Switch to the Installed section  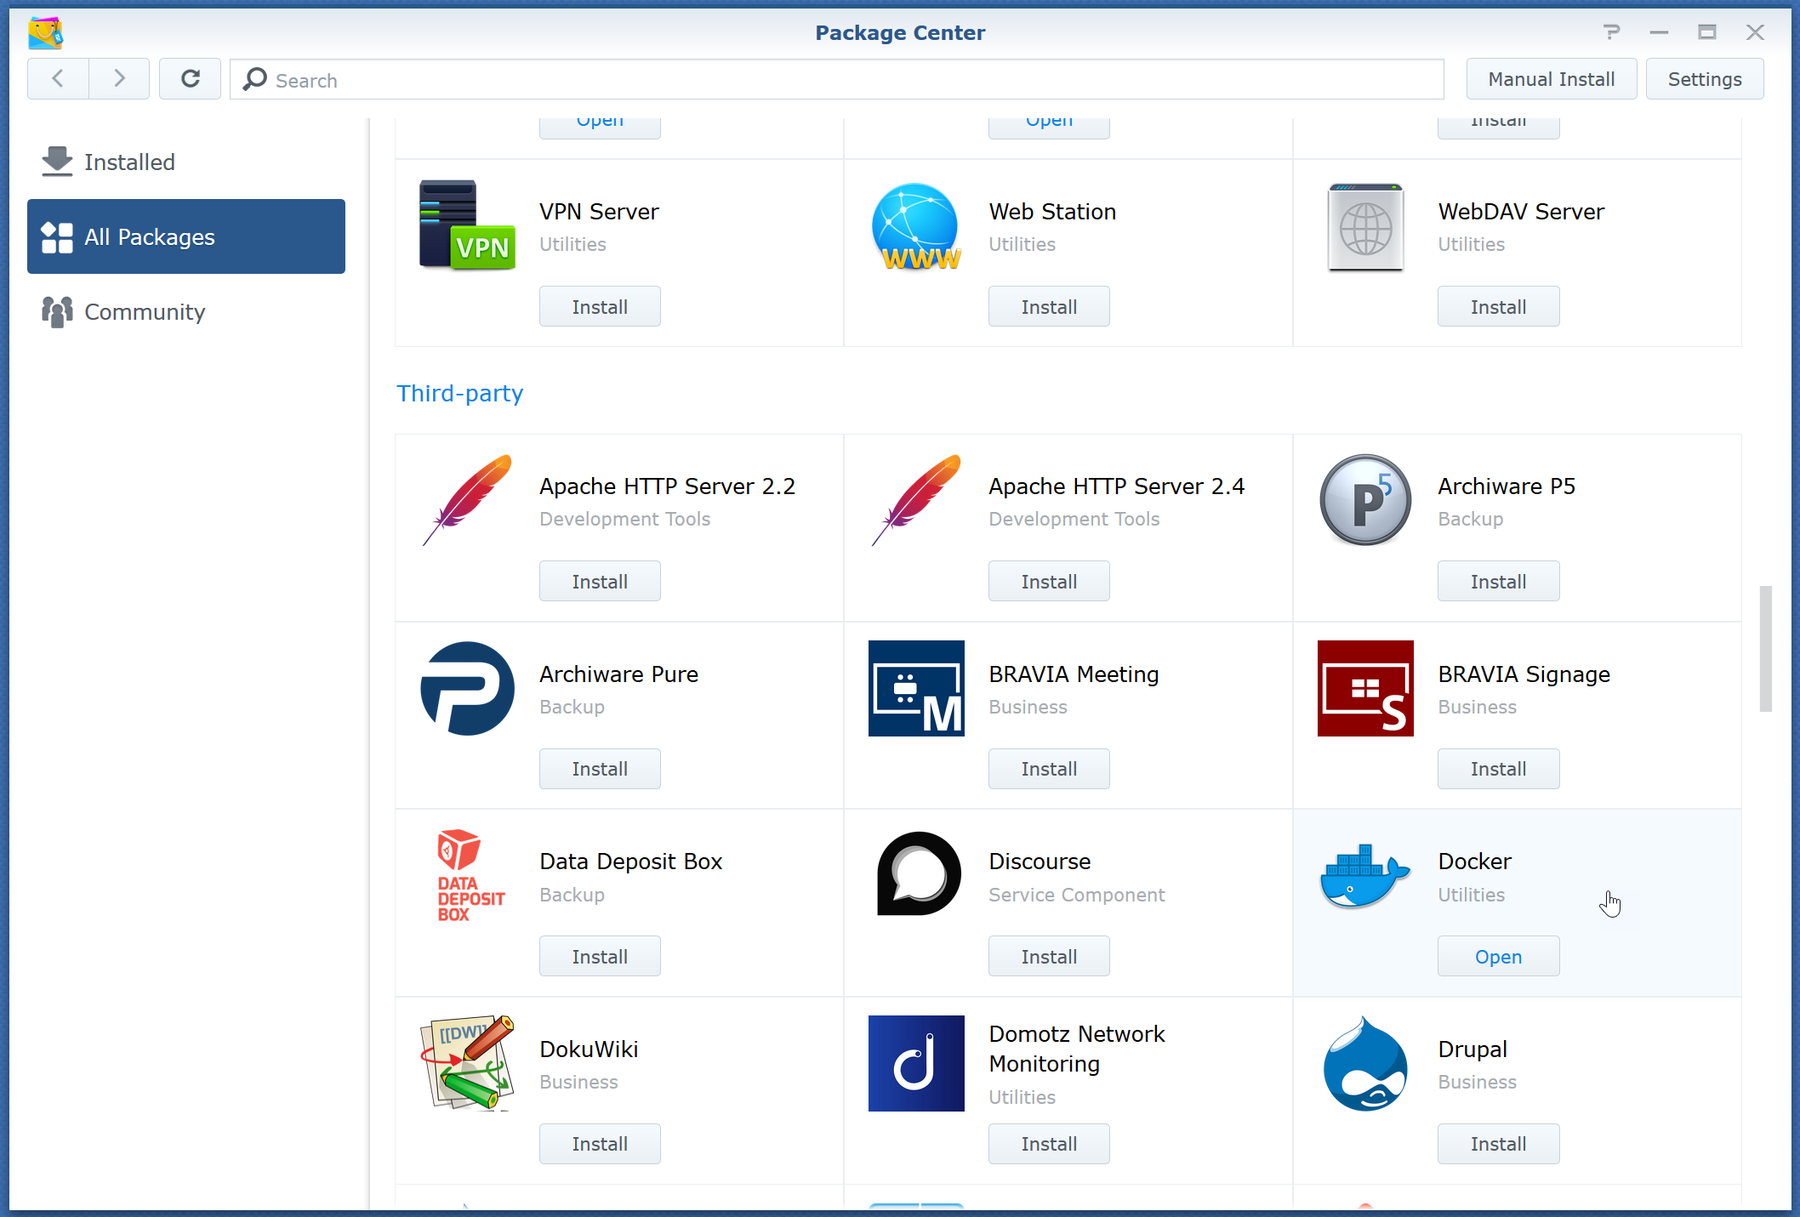tap(129, 162)
